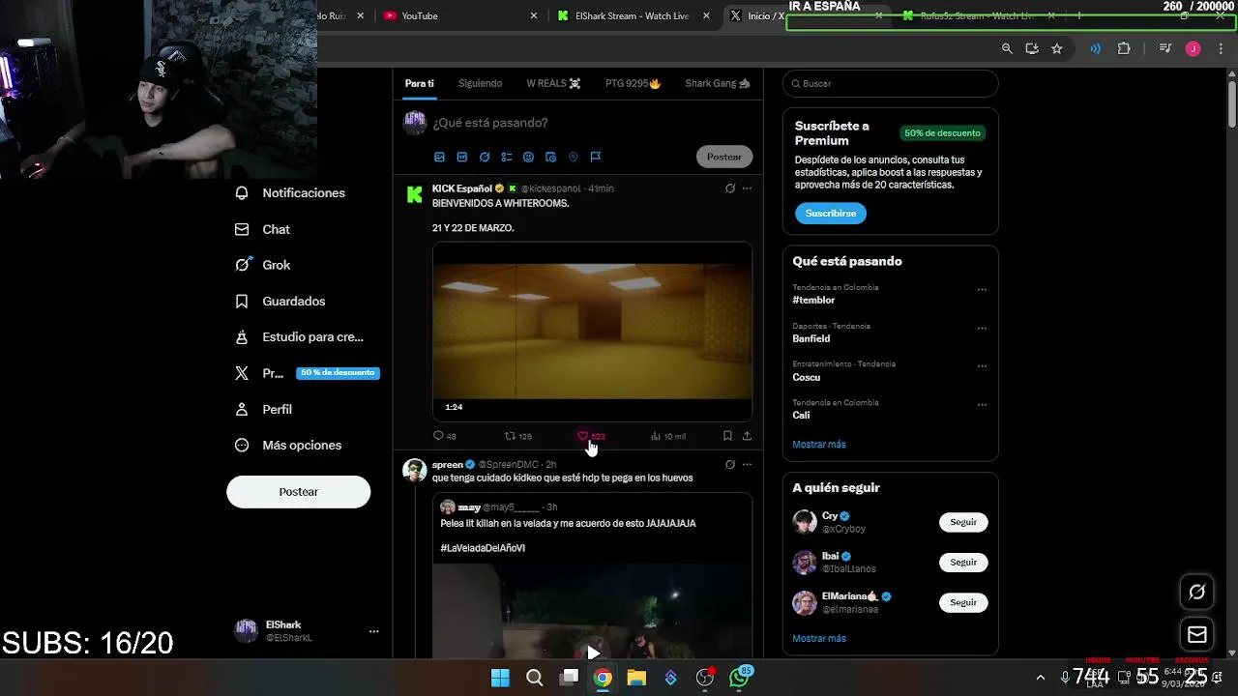Bookmark this page with star icon

point(1057,48)
